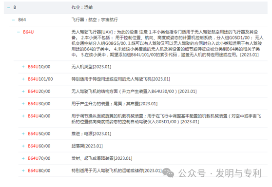Expand the B64U10/00 group
Screen dimensions: 272x187
pyautogui.click(x=23, y=67)
